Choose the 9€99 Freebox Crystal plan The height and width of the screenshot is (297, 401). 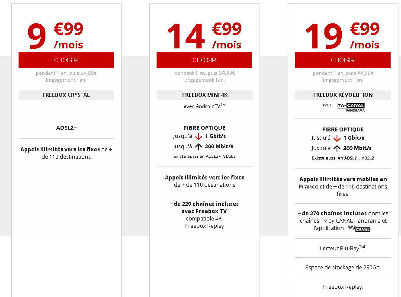[66, 60]
